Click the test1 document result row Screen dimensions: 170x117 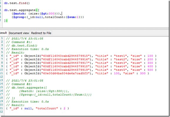pos(81,56)
